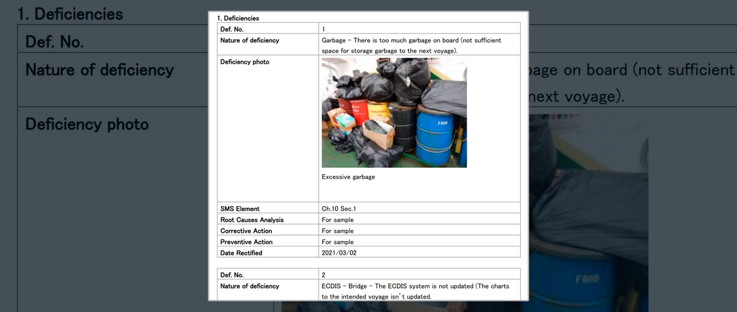Screen dimensions: 737x312
Task: Click the 'Deficiency photo' label in the background page
Action: 87,124
